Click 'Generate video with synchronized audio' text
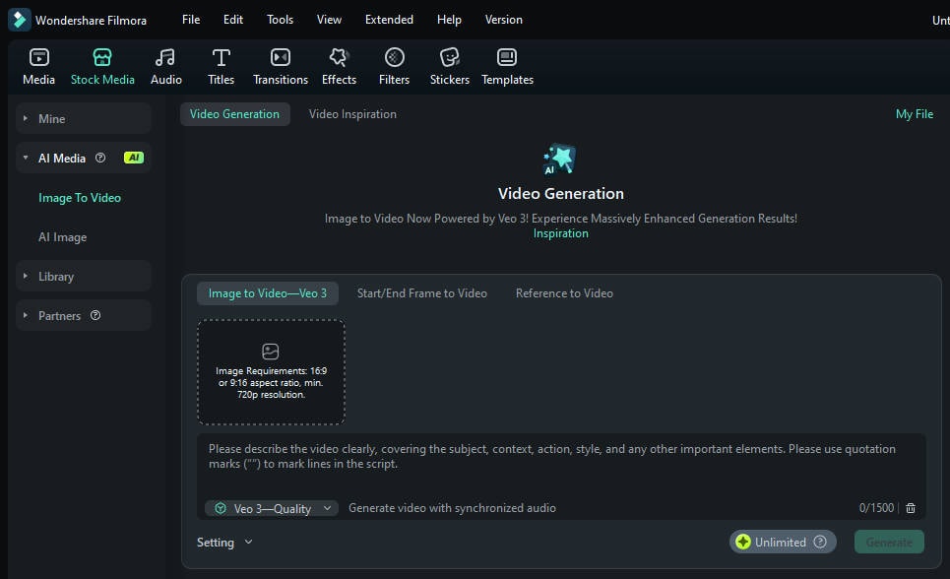The width and height of the screenshot is (950, 579). click(452, 508)
